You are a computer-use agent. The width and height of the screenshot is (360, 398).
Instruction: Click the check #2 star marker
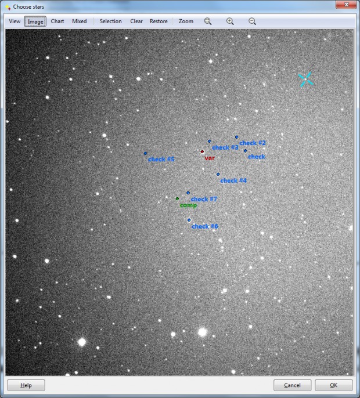pyautogui.click(x=236, y=137)
